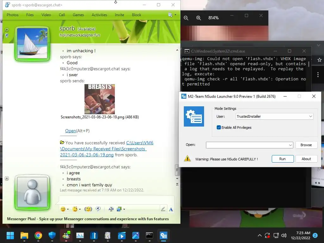This screenshot has height=243, width=324.
Task: Click the cmd.exe title bar icon
Action: point(187,51)
